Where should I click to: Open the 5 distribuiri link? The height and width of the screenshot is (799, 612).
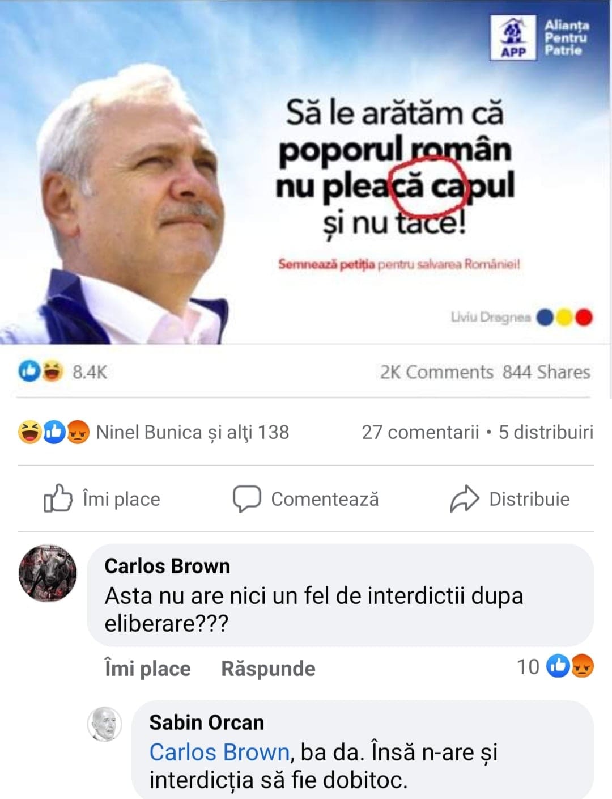pyautogui.click(x=546, y=432)
